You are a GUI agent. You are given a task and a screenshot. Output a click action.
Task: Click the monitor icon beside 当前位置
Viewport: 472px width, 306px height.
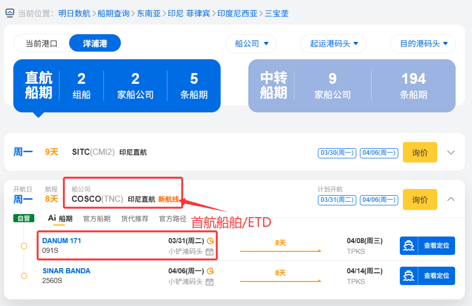(x=10, y=13)
